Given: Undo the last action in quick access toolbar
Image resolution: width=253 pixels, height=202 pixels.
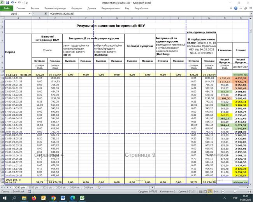Looking at the screenshot, I should coord(12,3).
